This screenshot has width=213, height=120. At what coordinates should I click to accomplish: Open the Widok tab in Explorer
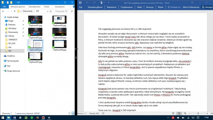point(47,7)
